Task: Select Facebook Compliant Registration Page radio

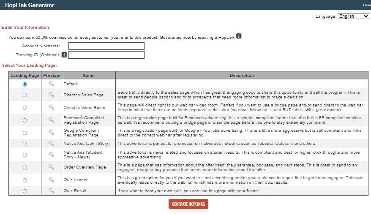Action: (25, 120)
